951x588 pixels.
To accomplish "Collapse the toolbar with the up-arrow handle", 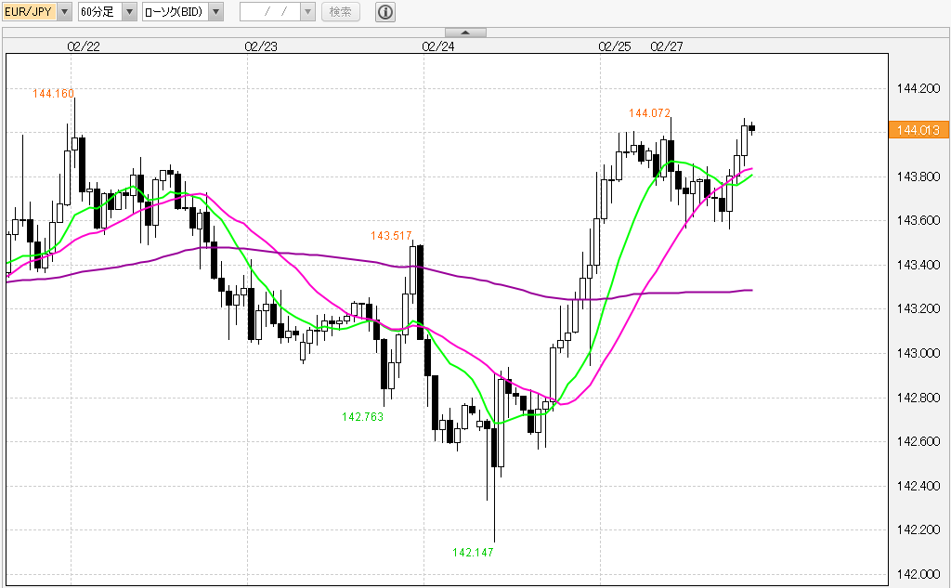I will pos(465,33).
